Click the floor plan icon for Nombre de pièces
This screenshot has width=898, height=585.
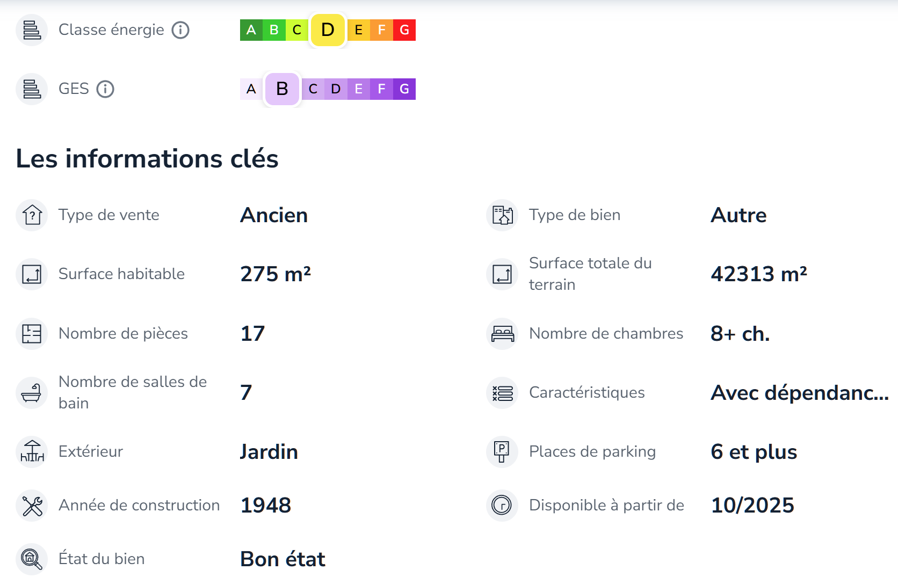click(x=32, y=334)
